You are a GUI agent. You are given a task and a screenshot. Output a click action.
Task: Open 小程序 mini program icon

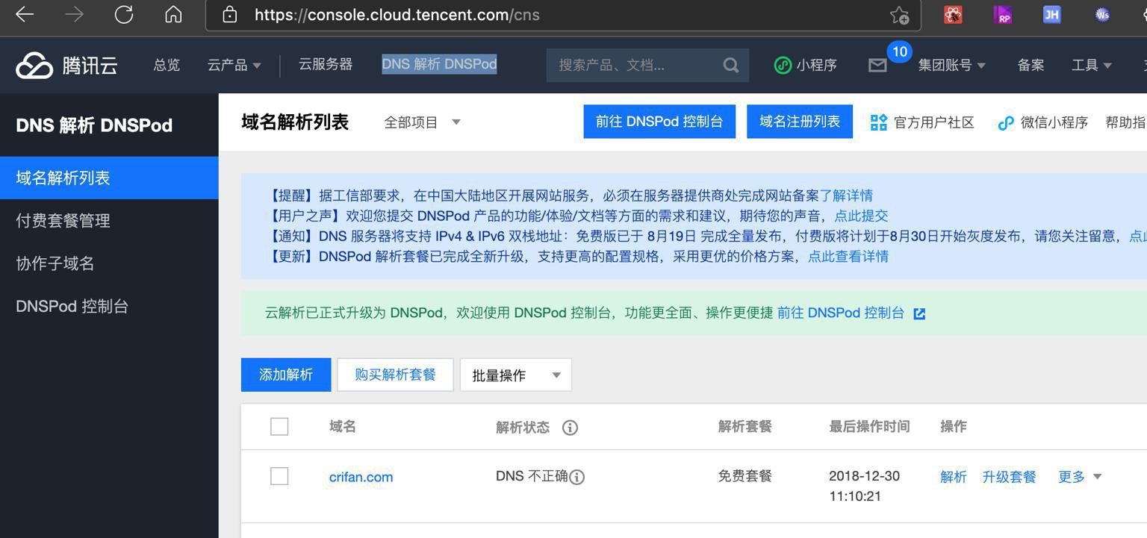click(x=782, y=65)
